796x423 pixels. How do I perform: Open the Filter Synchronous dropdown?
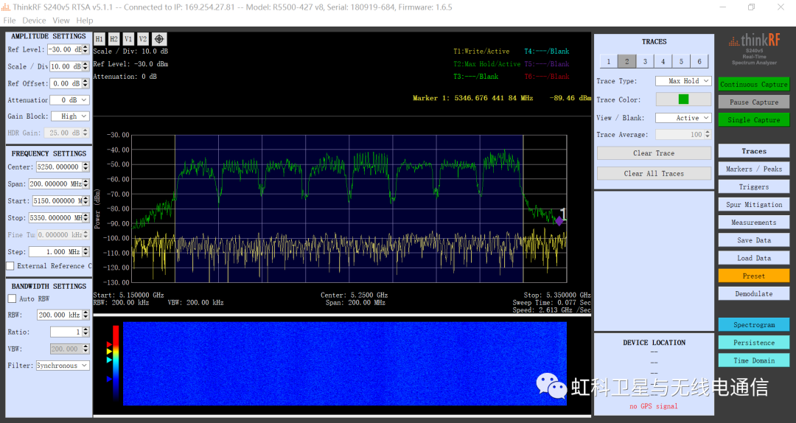pos(63,366)
